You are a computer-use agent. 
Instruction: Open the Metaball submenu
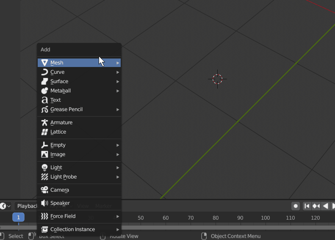click(x=79, y=91)
